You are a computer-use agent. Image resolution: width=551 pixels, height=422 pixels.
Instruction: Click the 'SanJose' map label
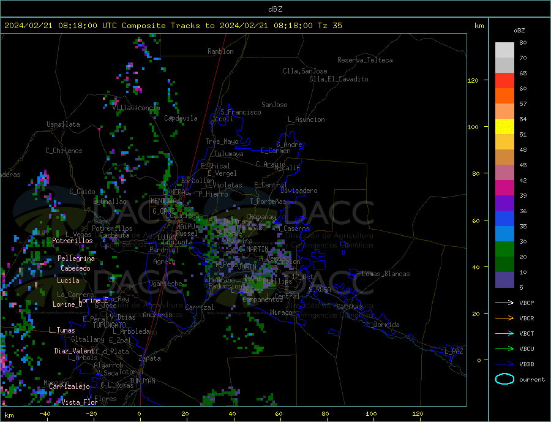pos(274,105)
